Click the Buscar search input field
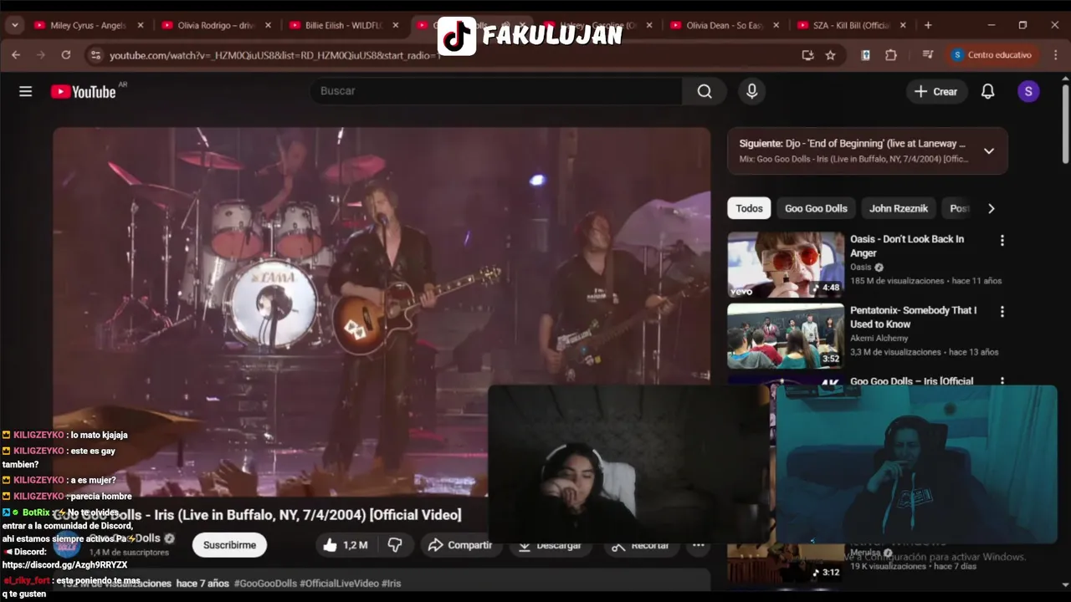The image size is (1071, 602). pyautogui.click(x=495, y=91)
